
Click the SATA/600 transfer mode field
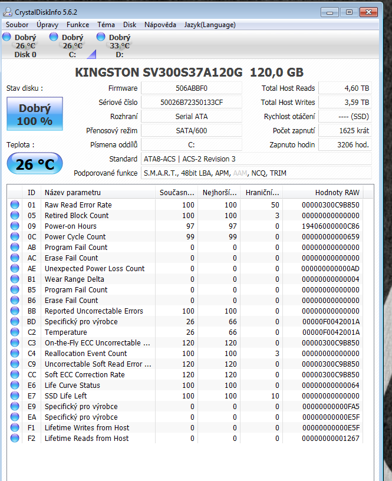tap(192, 131)
